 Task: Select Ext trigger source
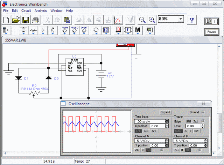[197, 131]
